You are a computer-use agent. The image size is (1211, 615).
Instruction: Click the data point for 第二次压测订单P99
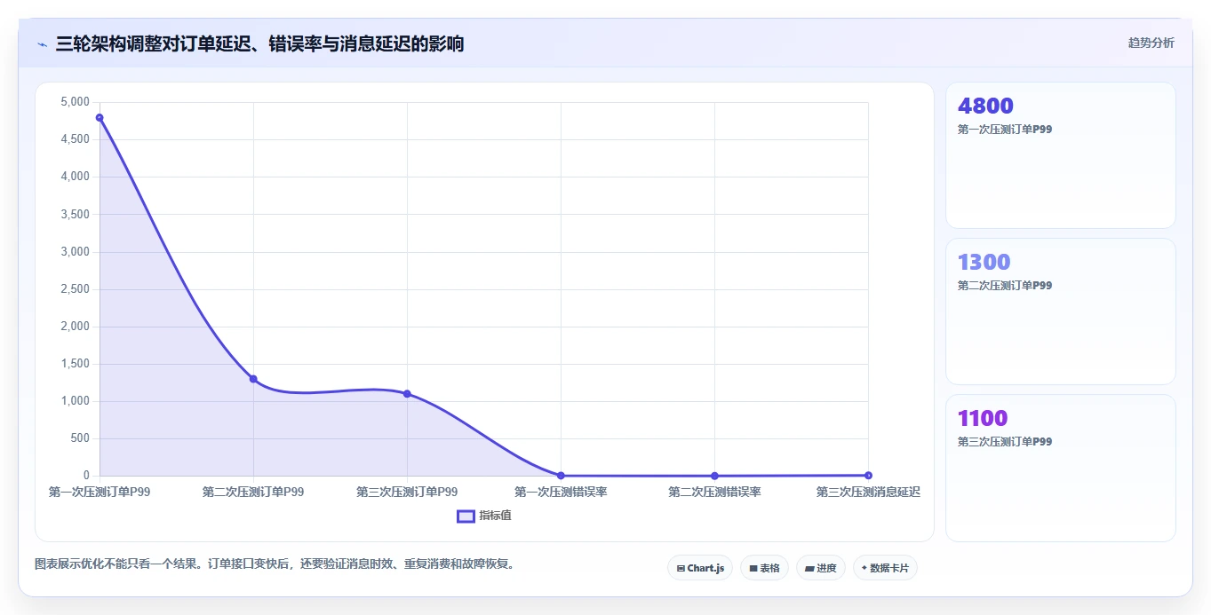coord(253,379)
